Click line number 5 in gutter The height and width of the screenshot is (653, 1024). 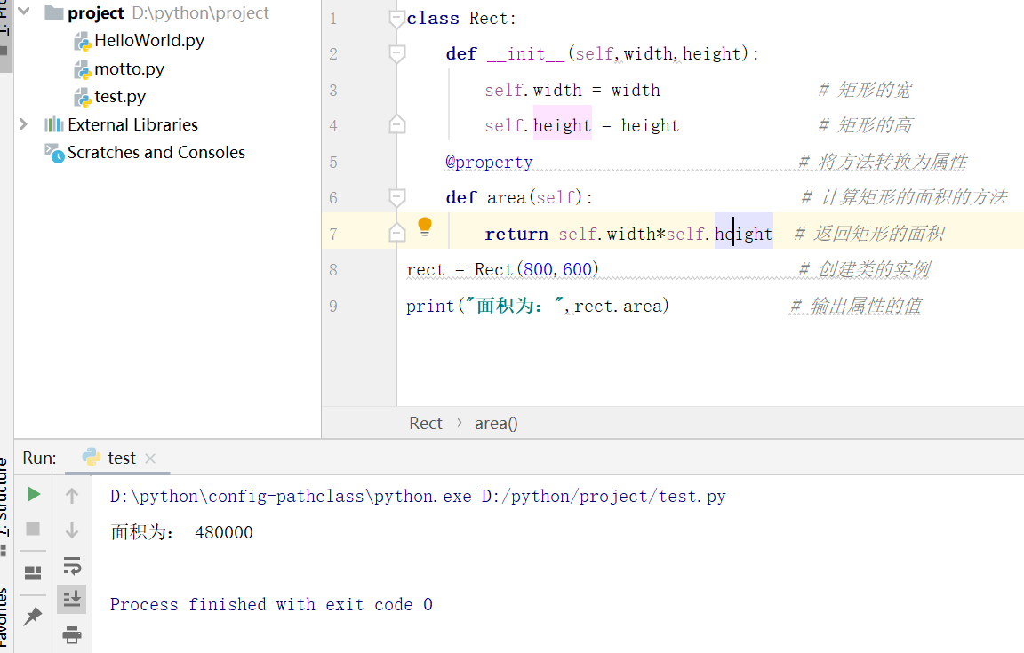(333, 162)
